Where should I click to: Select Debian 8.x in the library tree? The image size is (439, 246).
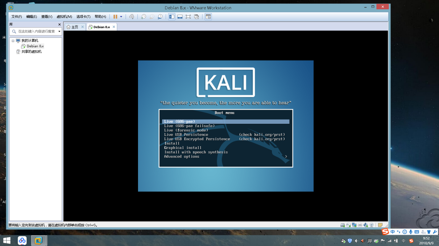pos(35,46)
